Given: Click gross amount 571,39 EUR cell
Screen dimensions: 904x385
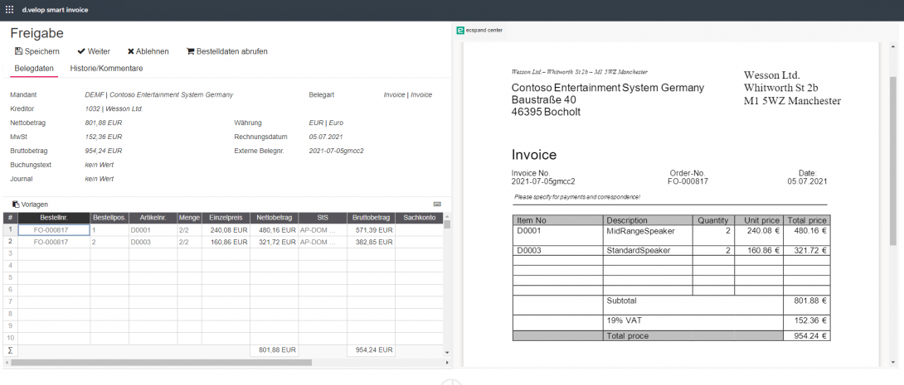Looking at the screenshot, I should [x=371, y=230].
